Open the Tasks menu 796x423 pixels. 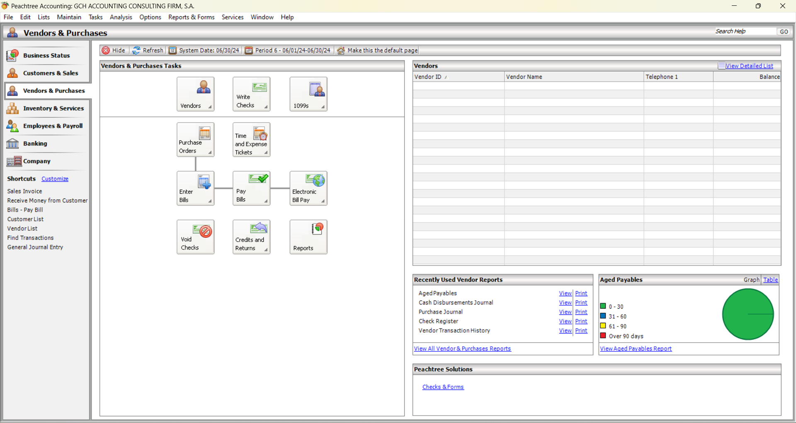(x=95, y=17)
